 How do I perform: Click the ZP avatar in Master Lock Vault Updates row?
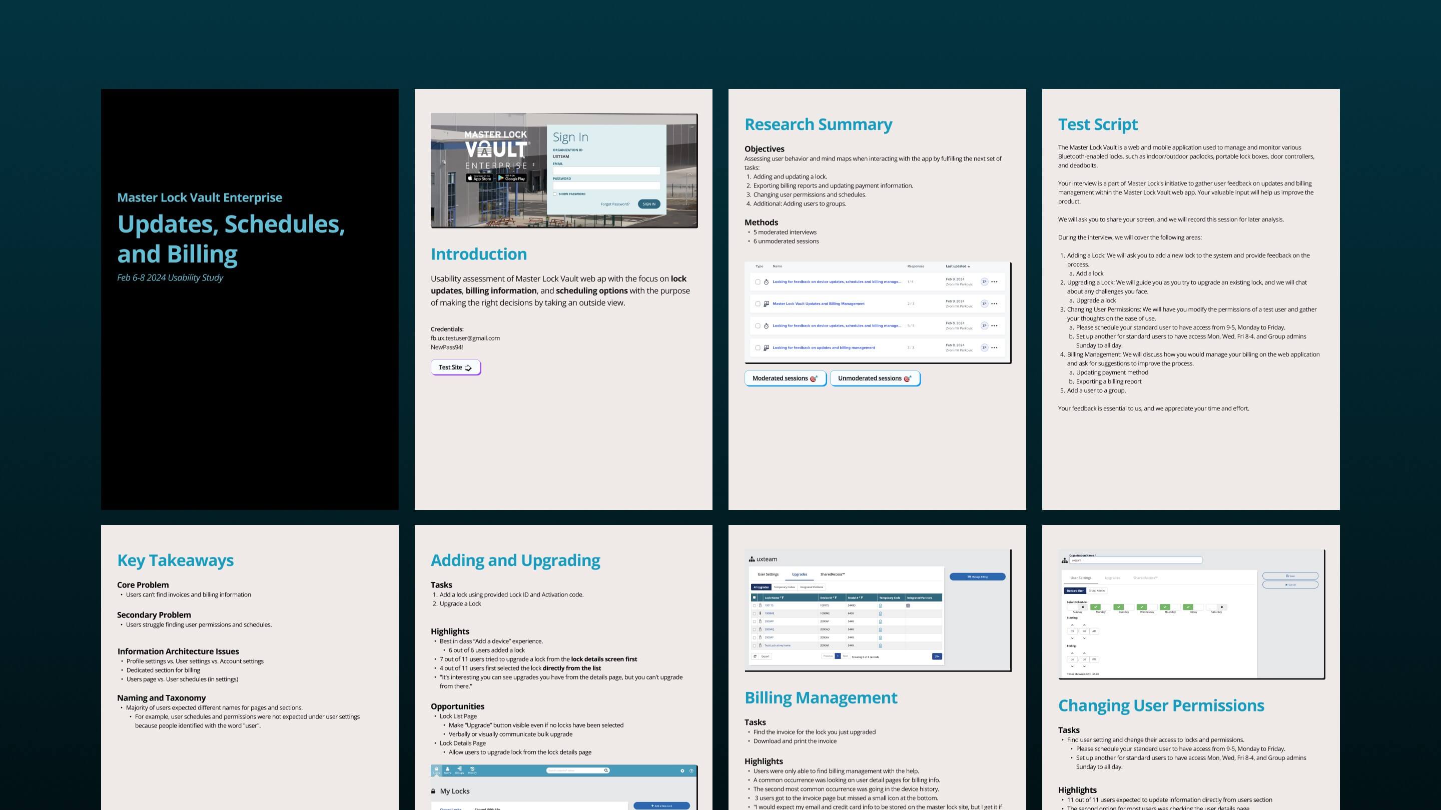click(x=984, y=303)
